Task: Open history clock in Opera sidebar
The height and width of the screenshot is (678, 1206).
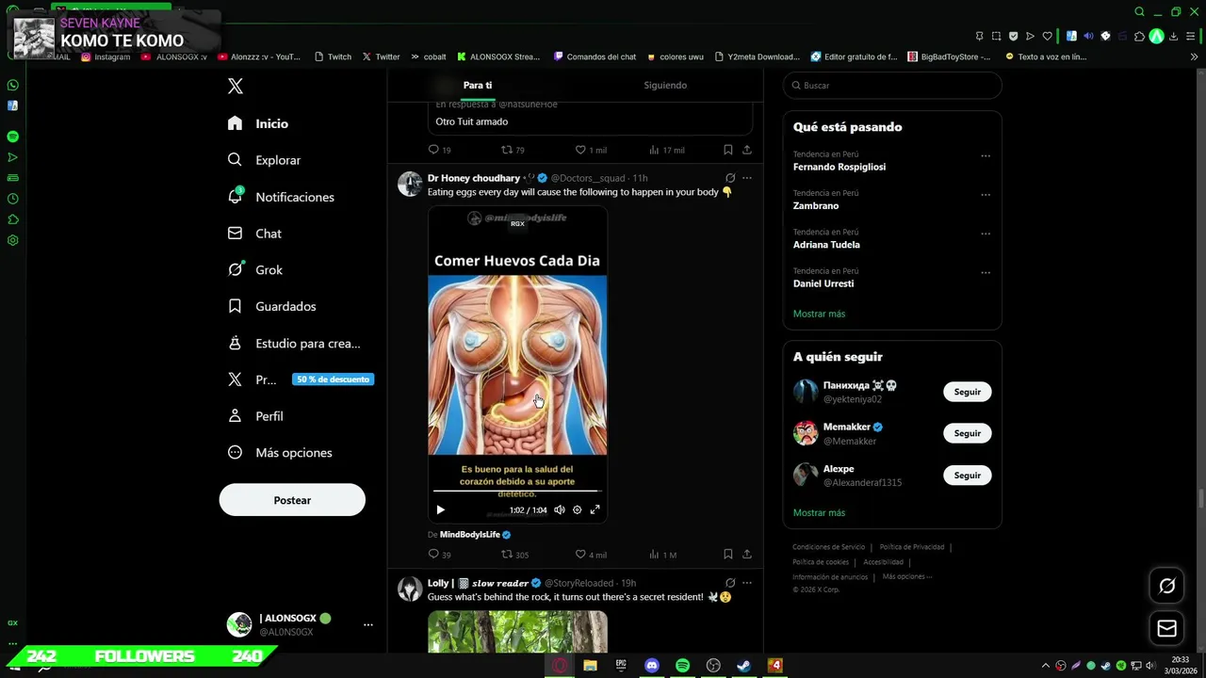Action: click(x=12, y=199)
